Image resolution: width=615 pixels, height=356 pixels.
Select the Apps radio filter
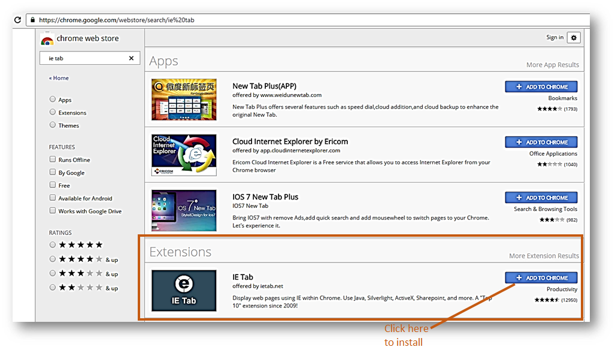point(53,99)
